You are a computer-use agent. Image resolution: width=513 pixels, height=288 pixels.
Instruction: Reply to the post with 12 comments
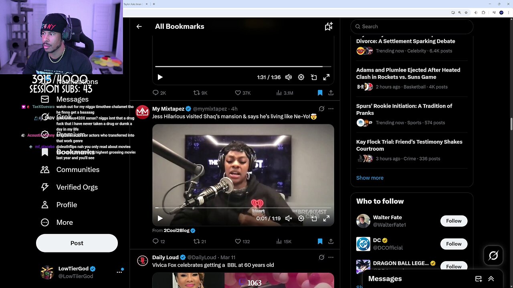pos(159,242)
